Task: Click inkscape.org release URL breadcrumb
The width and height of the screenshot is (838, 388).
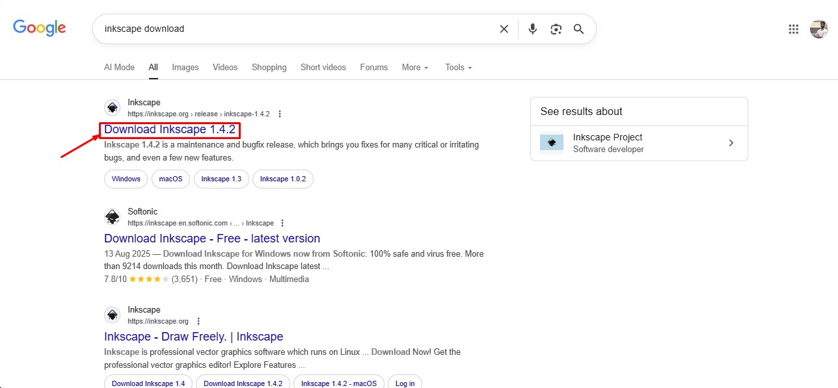Action: 198,114
